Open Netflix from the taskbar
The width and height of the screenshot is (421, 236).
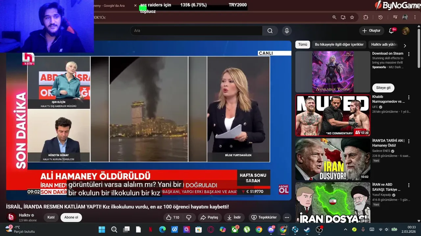[150, 229]
